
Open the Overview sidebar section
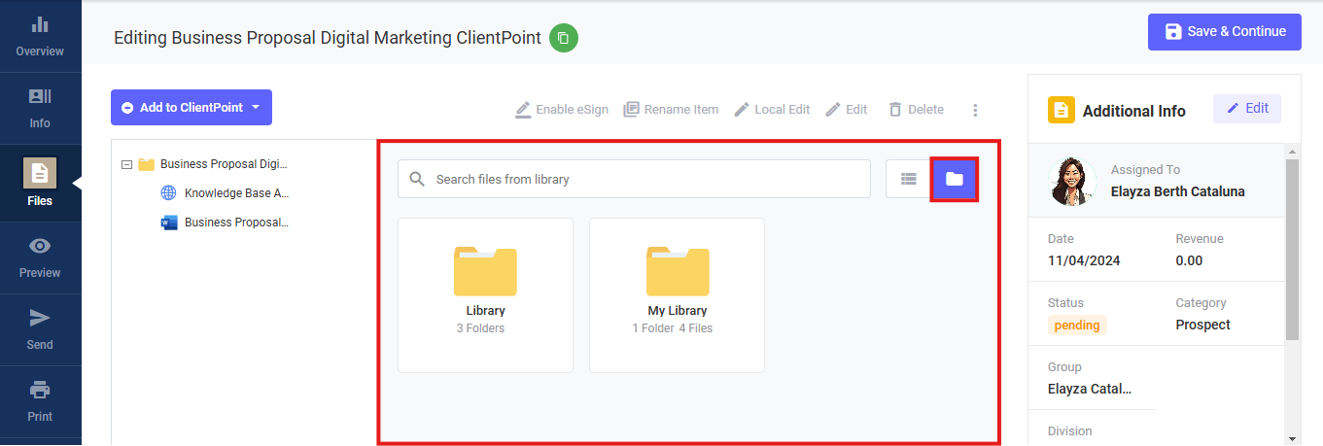tap(40, 36)
